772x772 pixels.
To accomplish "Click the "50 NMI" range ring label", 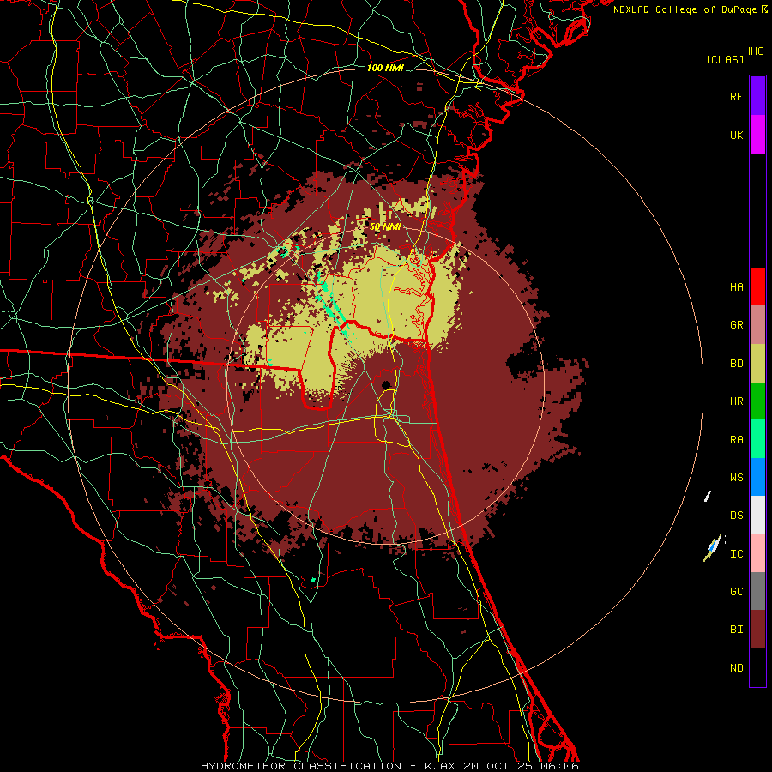I will 385,227.
